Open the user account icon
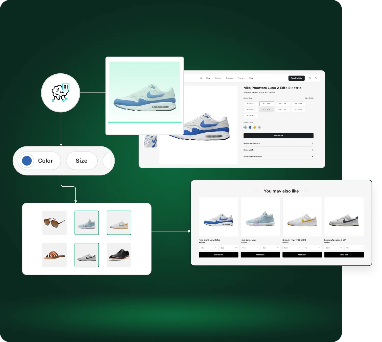Viewport: 382px width, 342px height. click(310, 78)
